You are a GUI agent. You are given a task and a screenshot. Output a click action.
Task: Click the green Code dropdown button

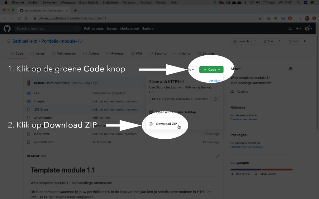point(212,70)
